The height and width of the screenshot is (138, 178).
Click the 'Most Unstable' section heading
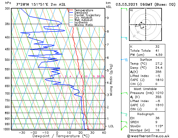pos(145,89)
